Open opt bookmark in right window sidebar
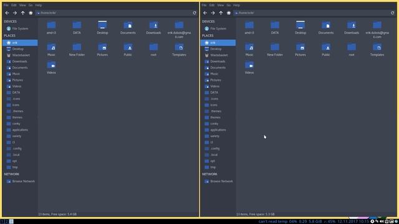Image resolution: width=399 pixels, height=224 pixels. (218, 161)
